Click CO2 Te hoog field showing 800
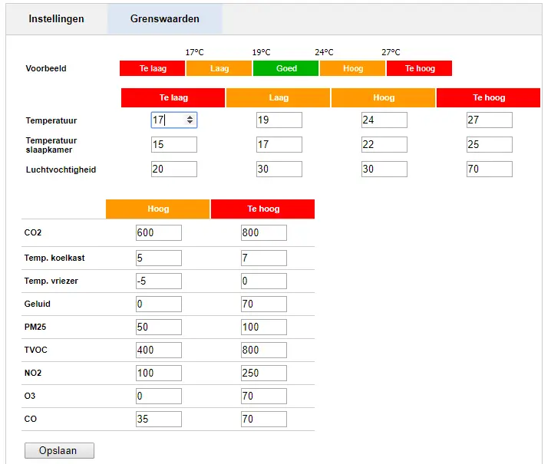 click(263, 233)
